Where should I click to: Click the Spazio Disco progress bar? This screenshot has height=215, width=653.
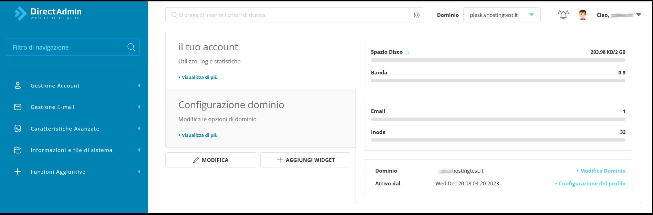498,59
